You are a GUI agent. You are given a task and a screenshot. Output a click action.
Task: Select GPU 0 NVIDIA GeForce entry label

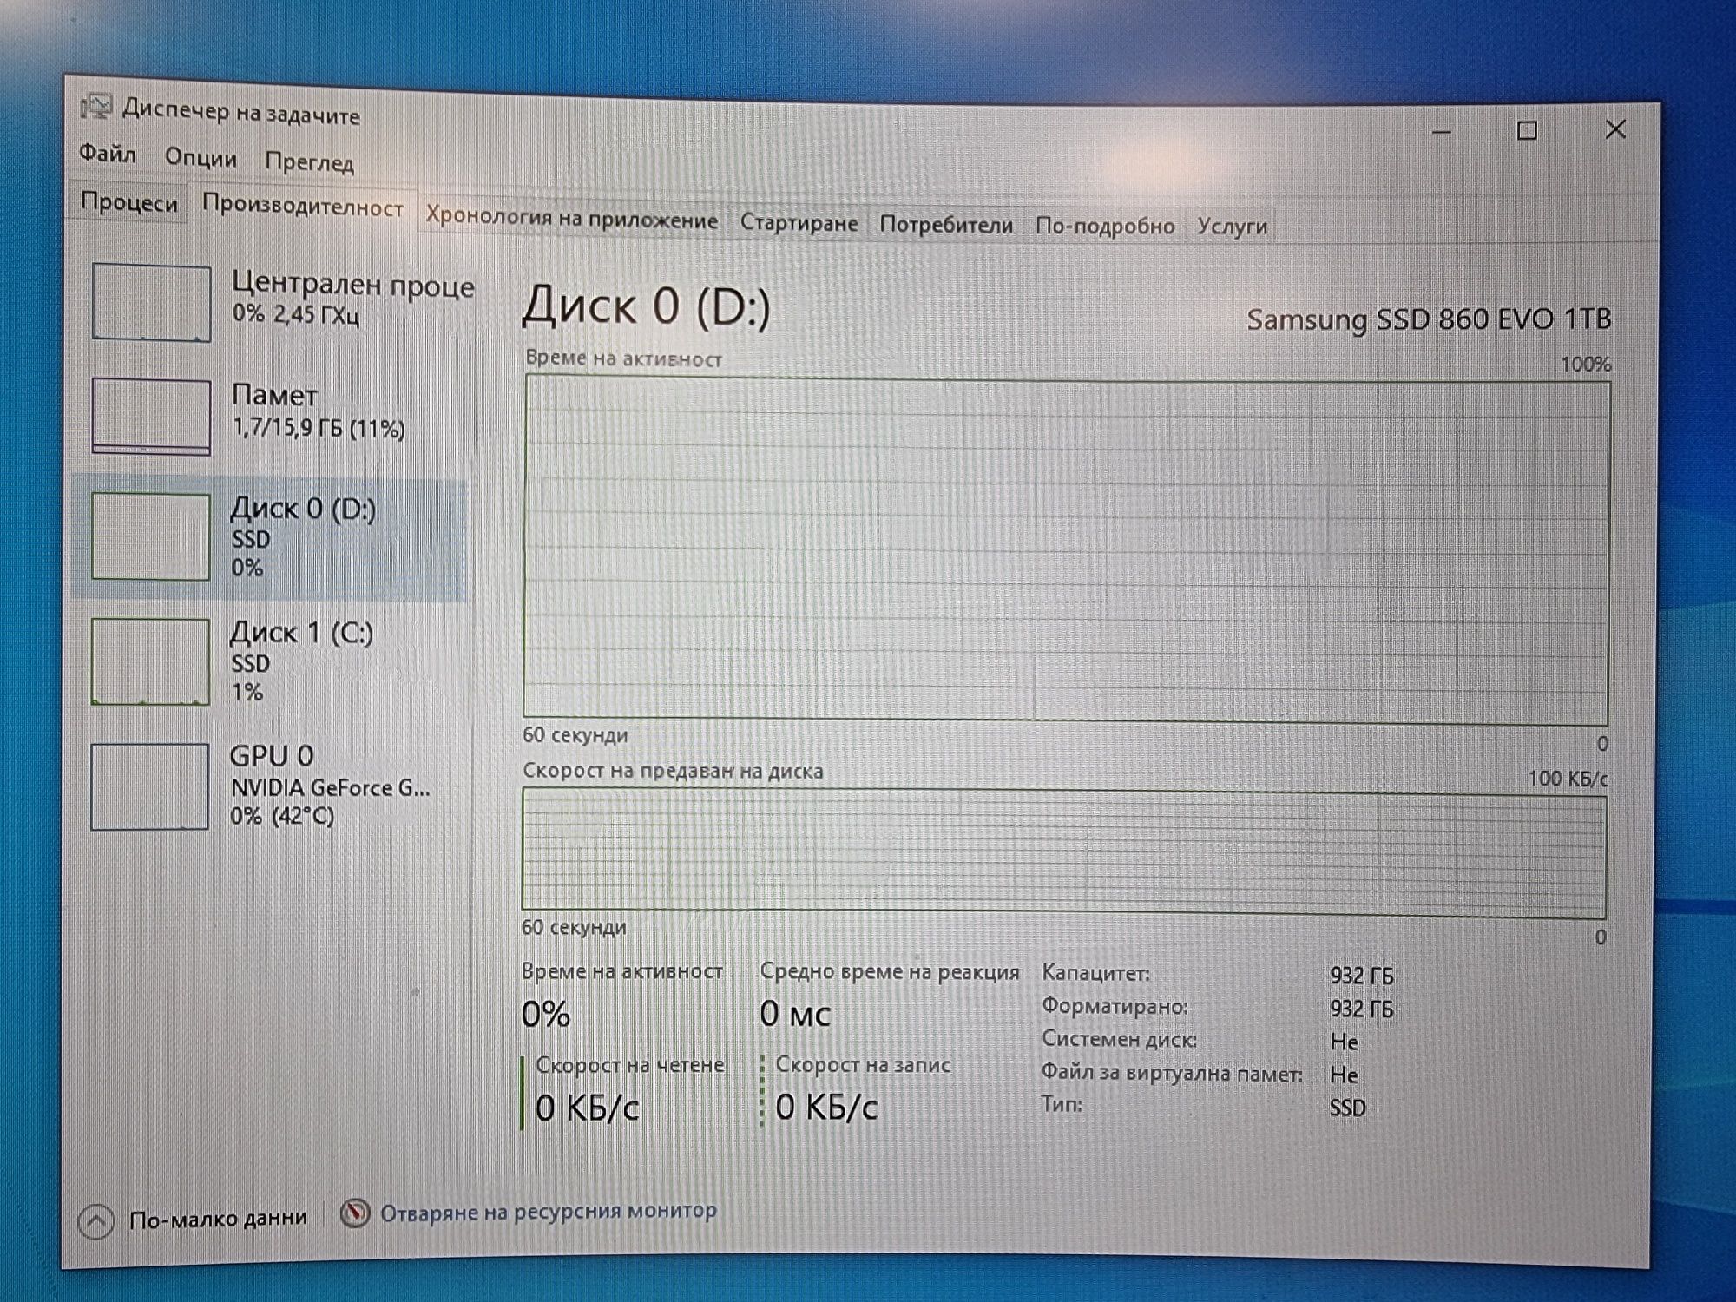(x=329, y=785)
